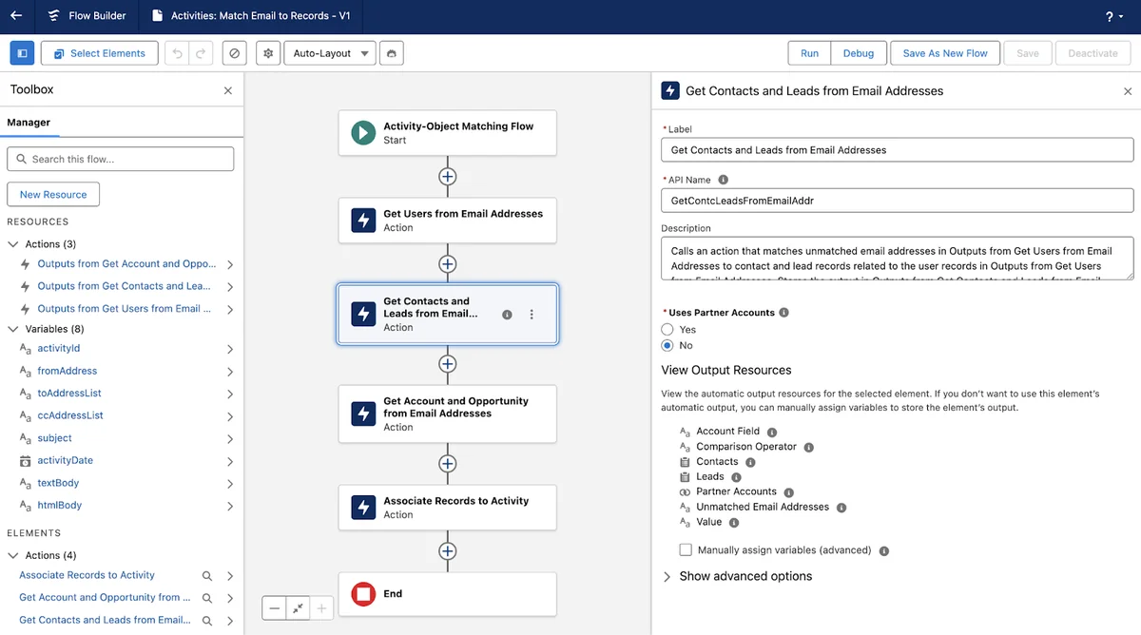Click the back arrow in header
1141x635 pixels.
click(x=16, y=16)
